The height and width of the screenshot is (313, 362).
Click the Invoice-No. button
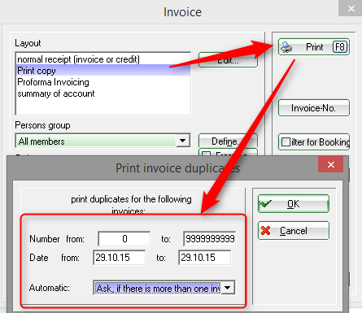coord(314,108)
